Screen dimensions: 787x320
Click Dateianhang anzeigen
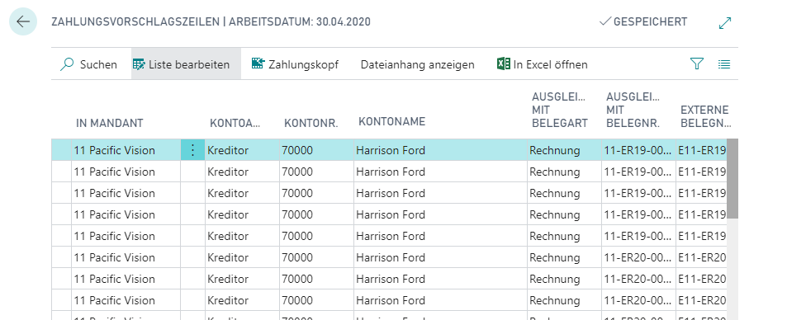click(x=417, y=64)
